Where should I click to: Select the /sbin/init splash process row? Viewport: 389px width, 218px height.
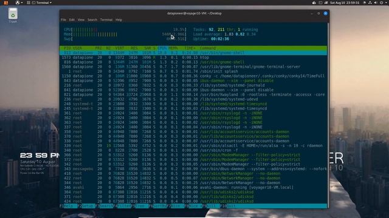tap(193, 71)
